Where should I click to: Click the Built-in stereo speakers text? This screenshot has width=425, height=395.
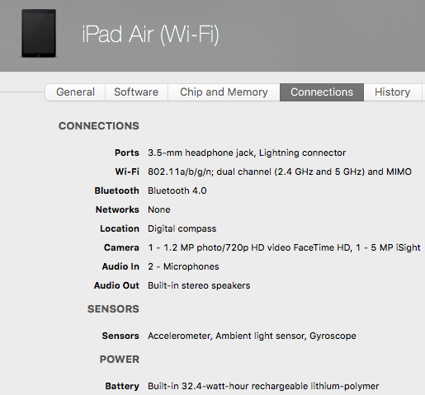[x=199, y=285]
